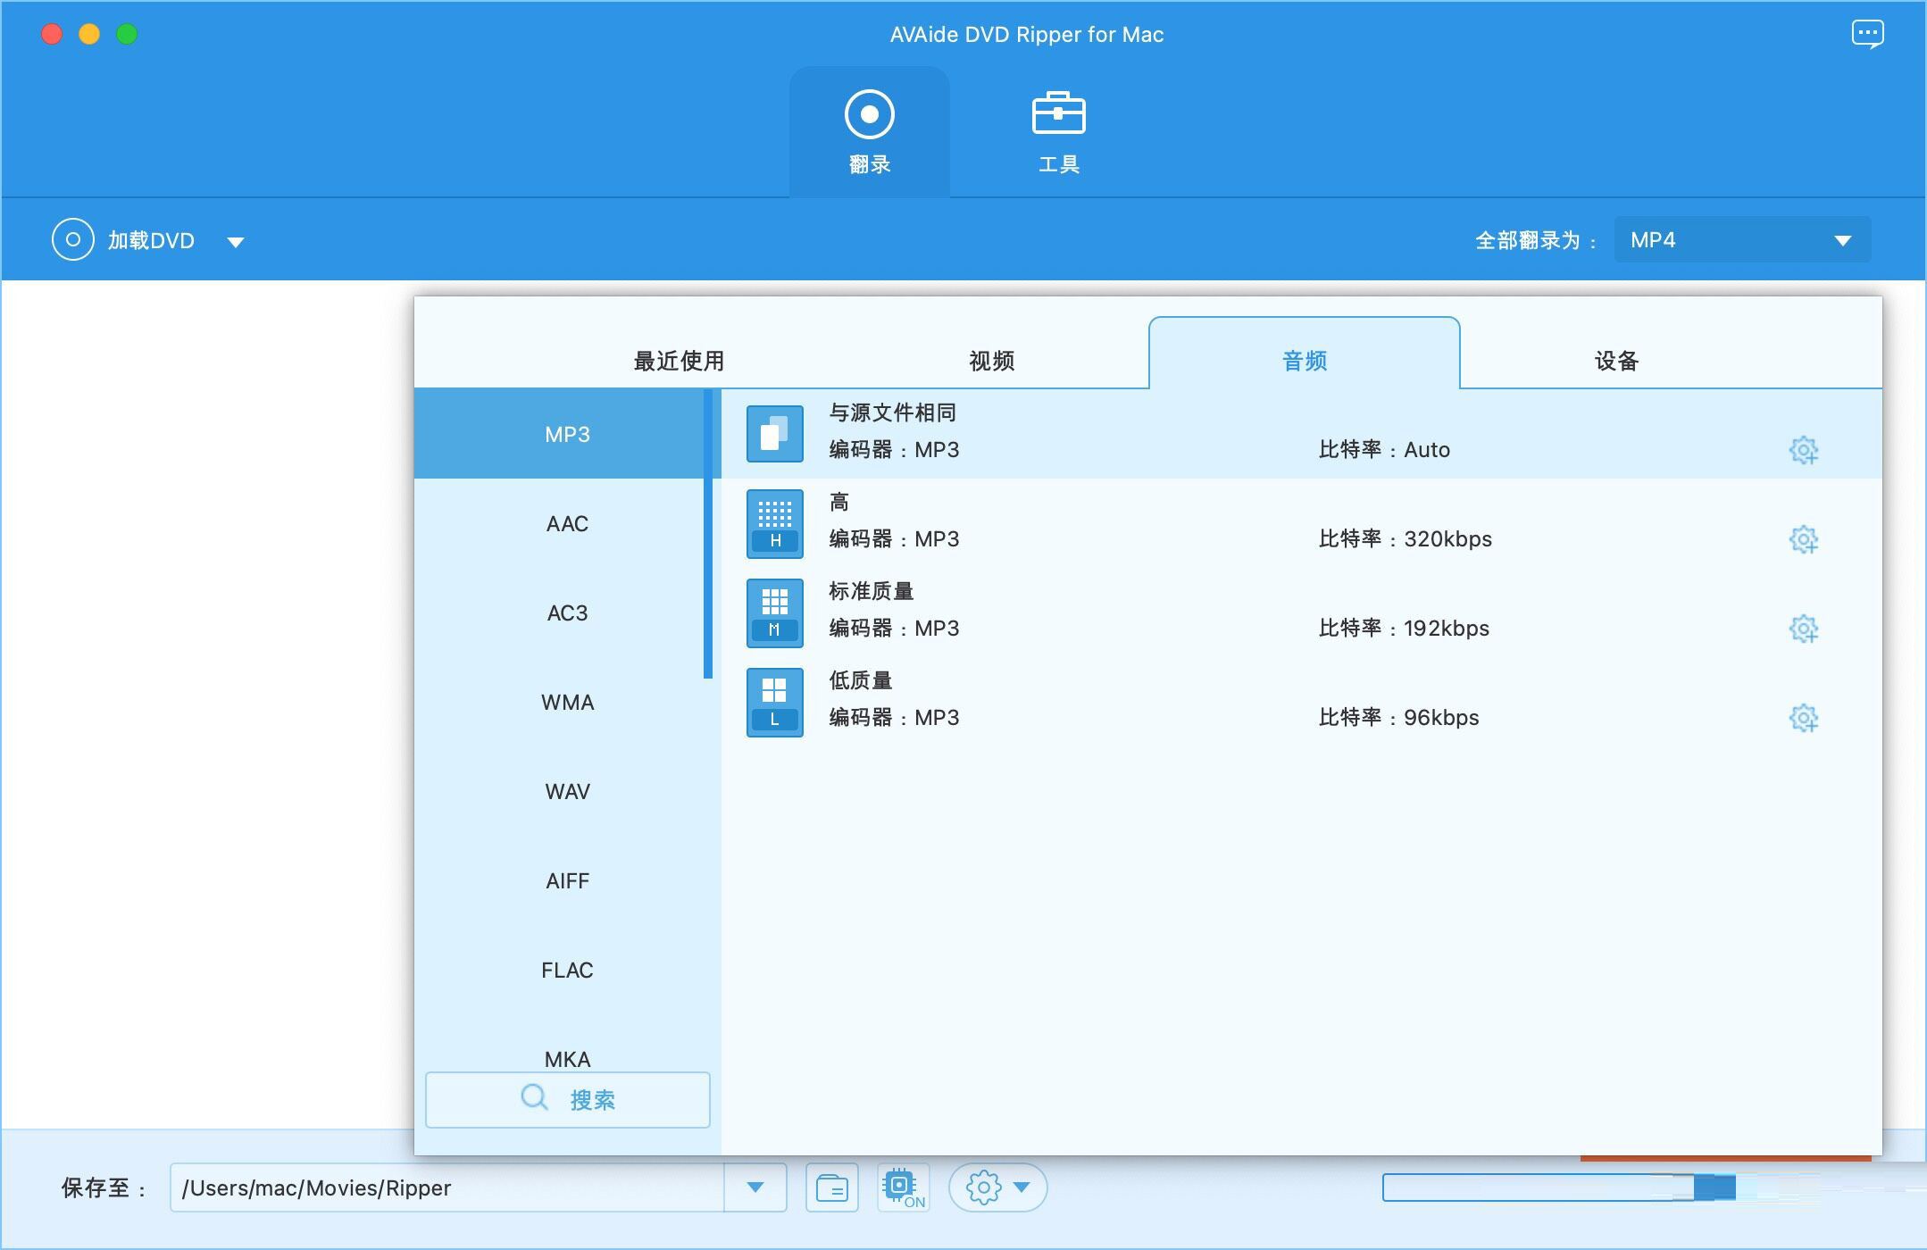The image size is (1927, 1250).
Task: Expand the save path dropdown arrow
Action: click(755, 1187)
